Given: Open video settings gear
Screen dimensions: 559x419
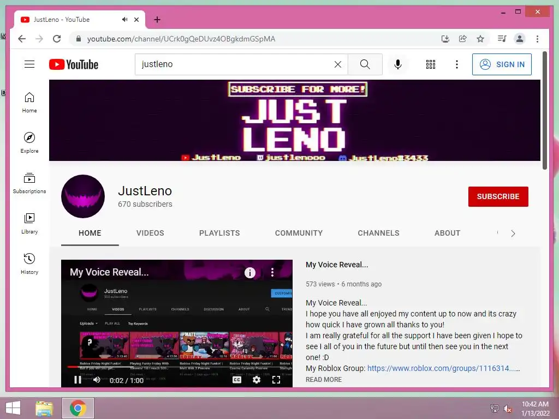Looking at the screenshot, I should [x=257, y=380].
